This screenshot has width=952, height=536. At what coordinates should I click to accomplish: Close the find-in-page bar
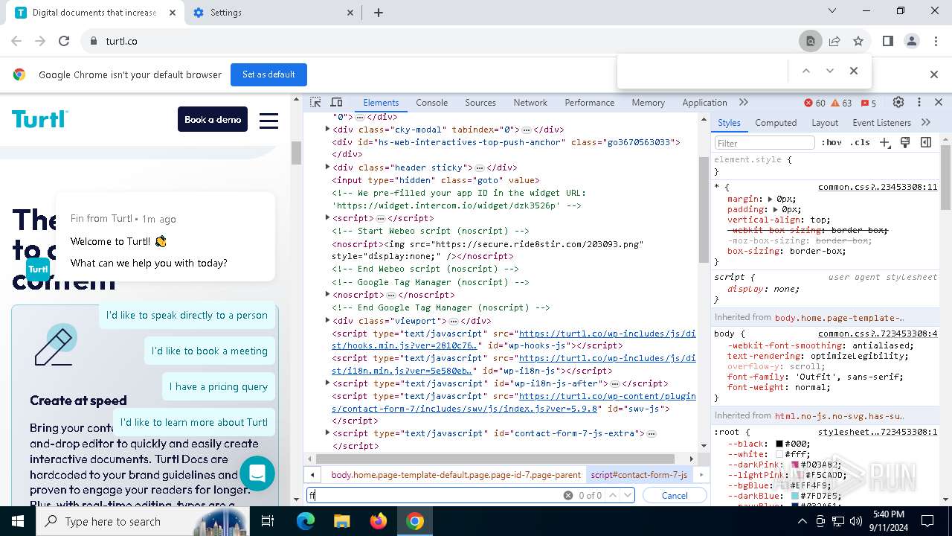point(854,71)
